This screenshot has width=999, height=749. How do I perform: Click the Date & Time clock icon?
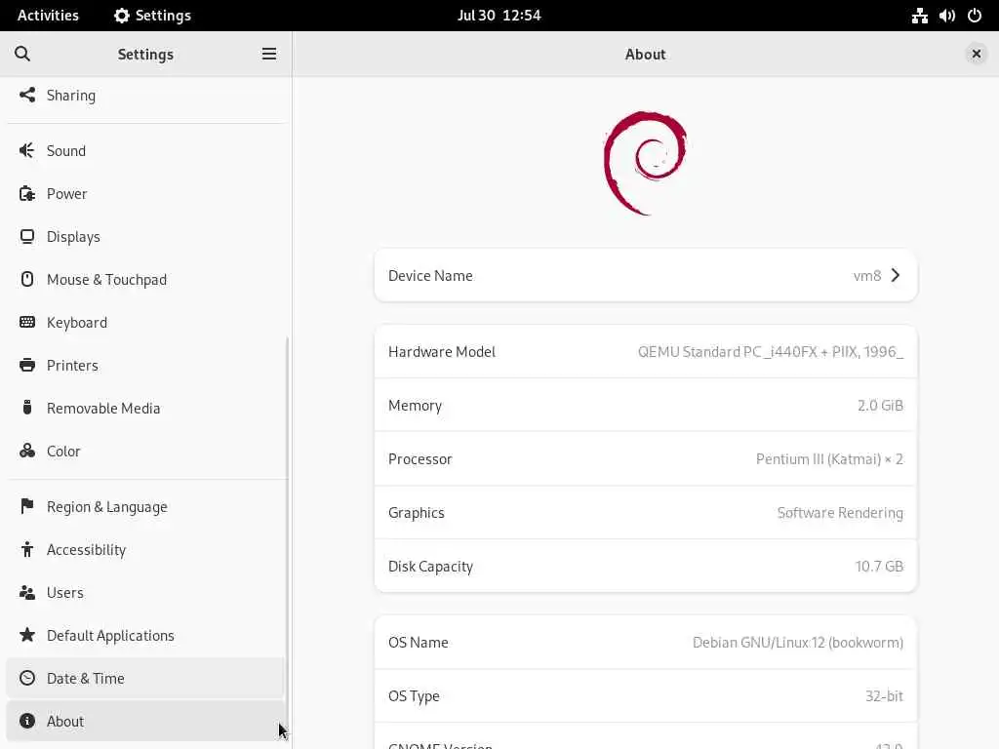[x=26, y=678]
